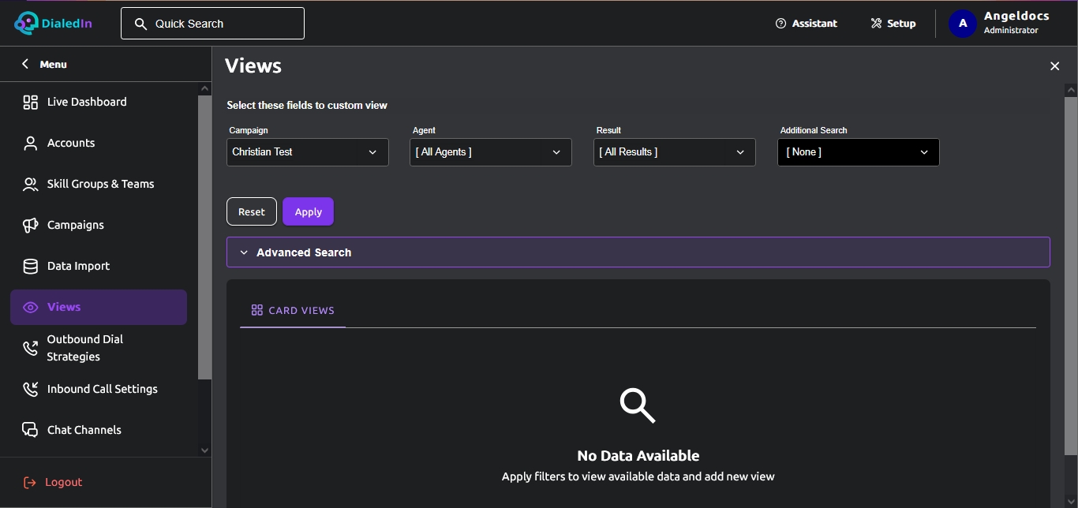Click the Apply button

click(x=309, y=211)
